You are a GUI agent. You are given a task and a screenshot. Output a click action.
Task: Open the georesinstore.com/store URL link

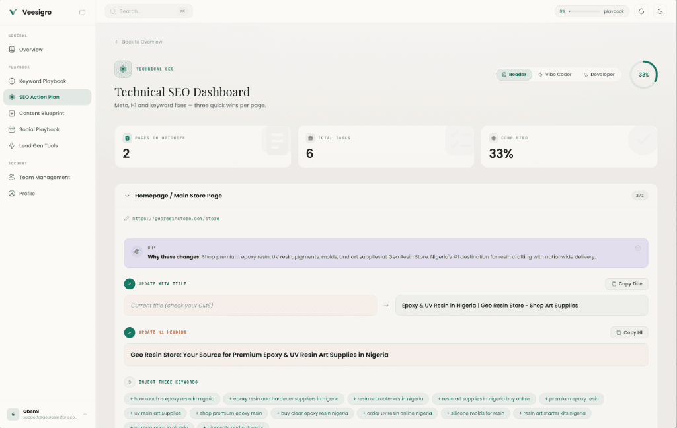(x=176, y=219)
